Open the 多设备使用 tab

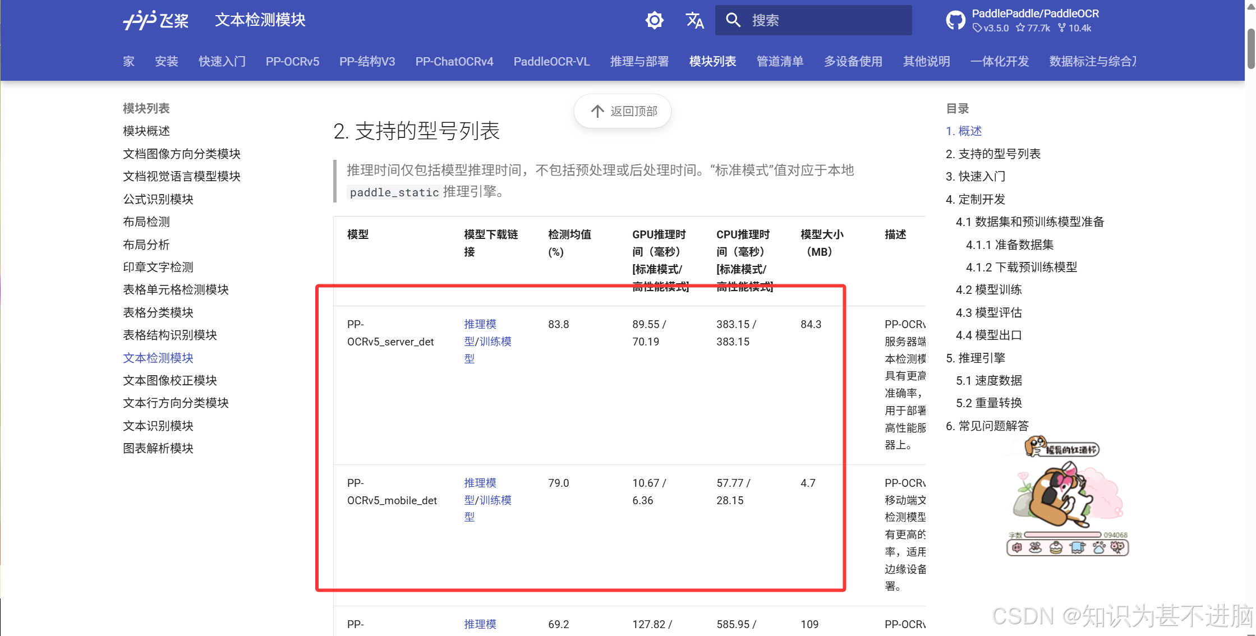click(x=853, y=62)
